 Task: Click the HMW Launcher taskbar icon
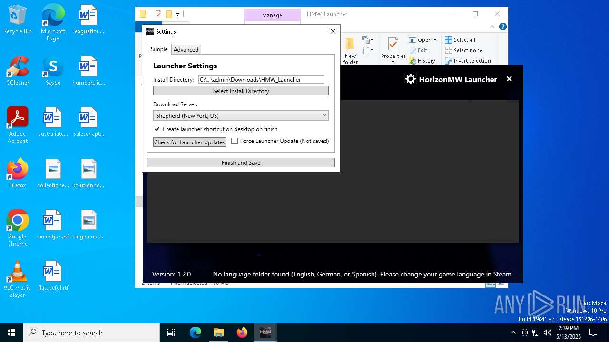tap(265, 332)
